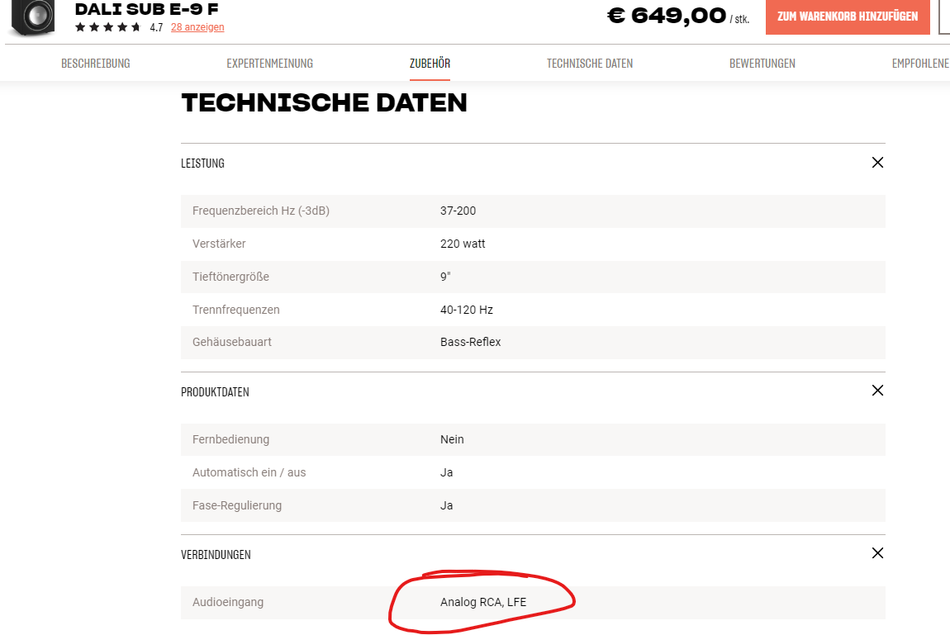
Task: Select the Fernbedienung label
Action: tap(230, 439)
